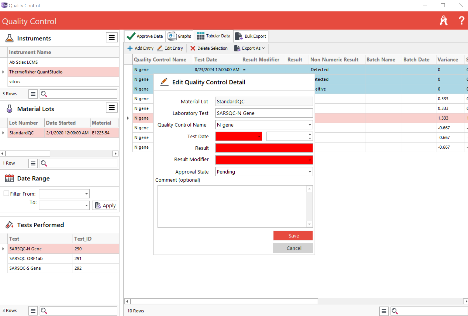
Task: Click the Add Entry toolbar button
Action: 141,48
